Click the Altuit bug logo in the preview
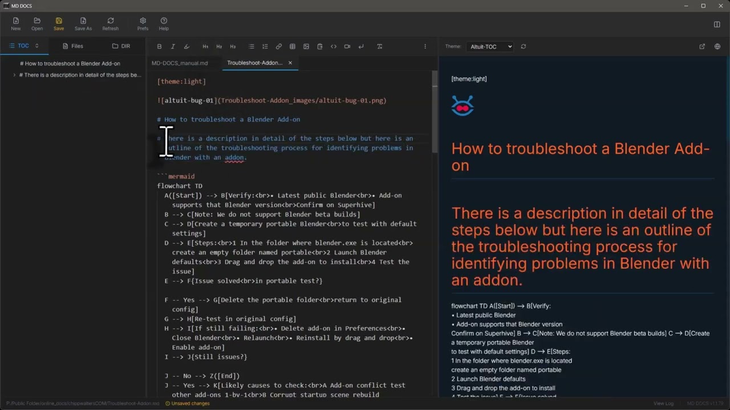 click(x=462, y=105)
